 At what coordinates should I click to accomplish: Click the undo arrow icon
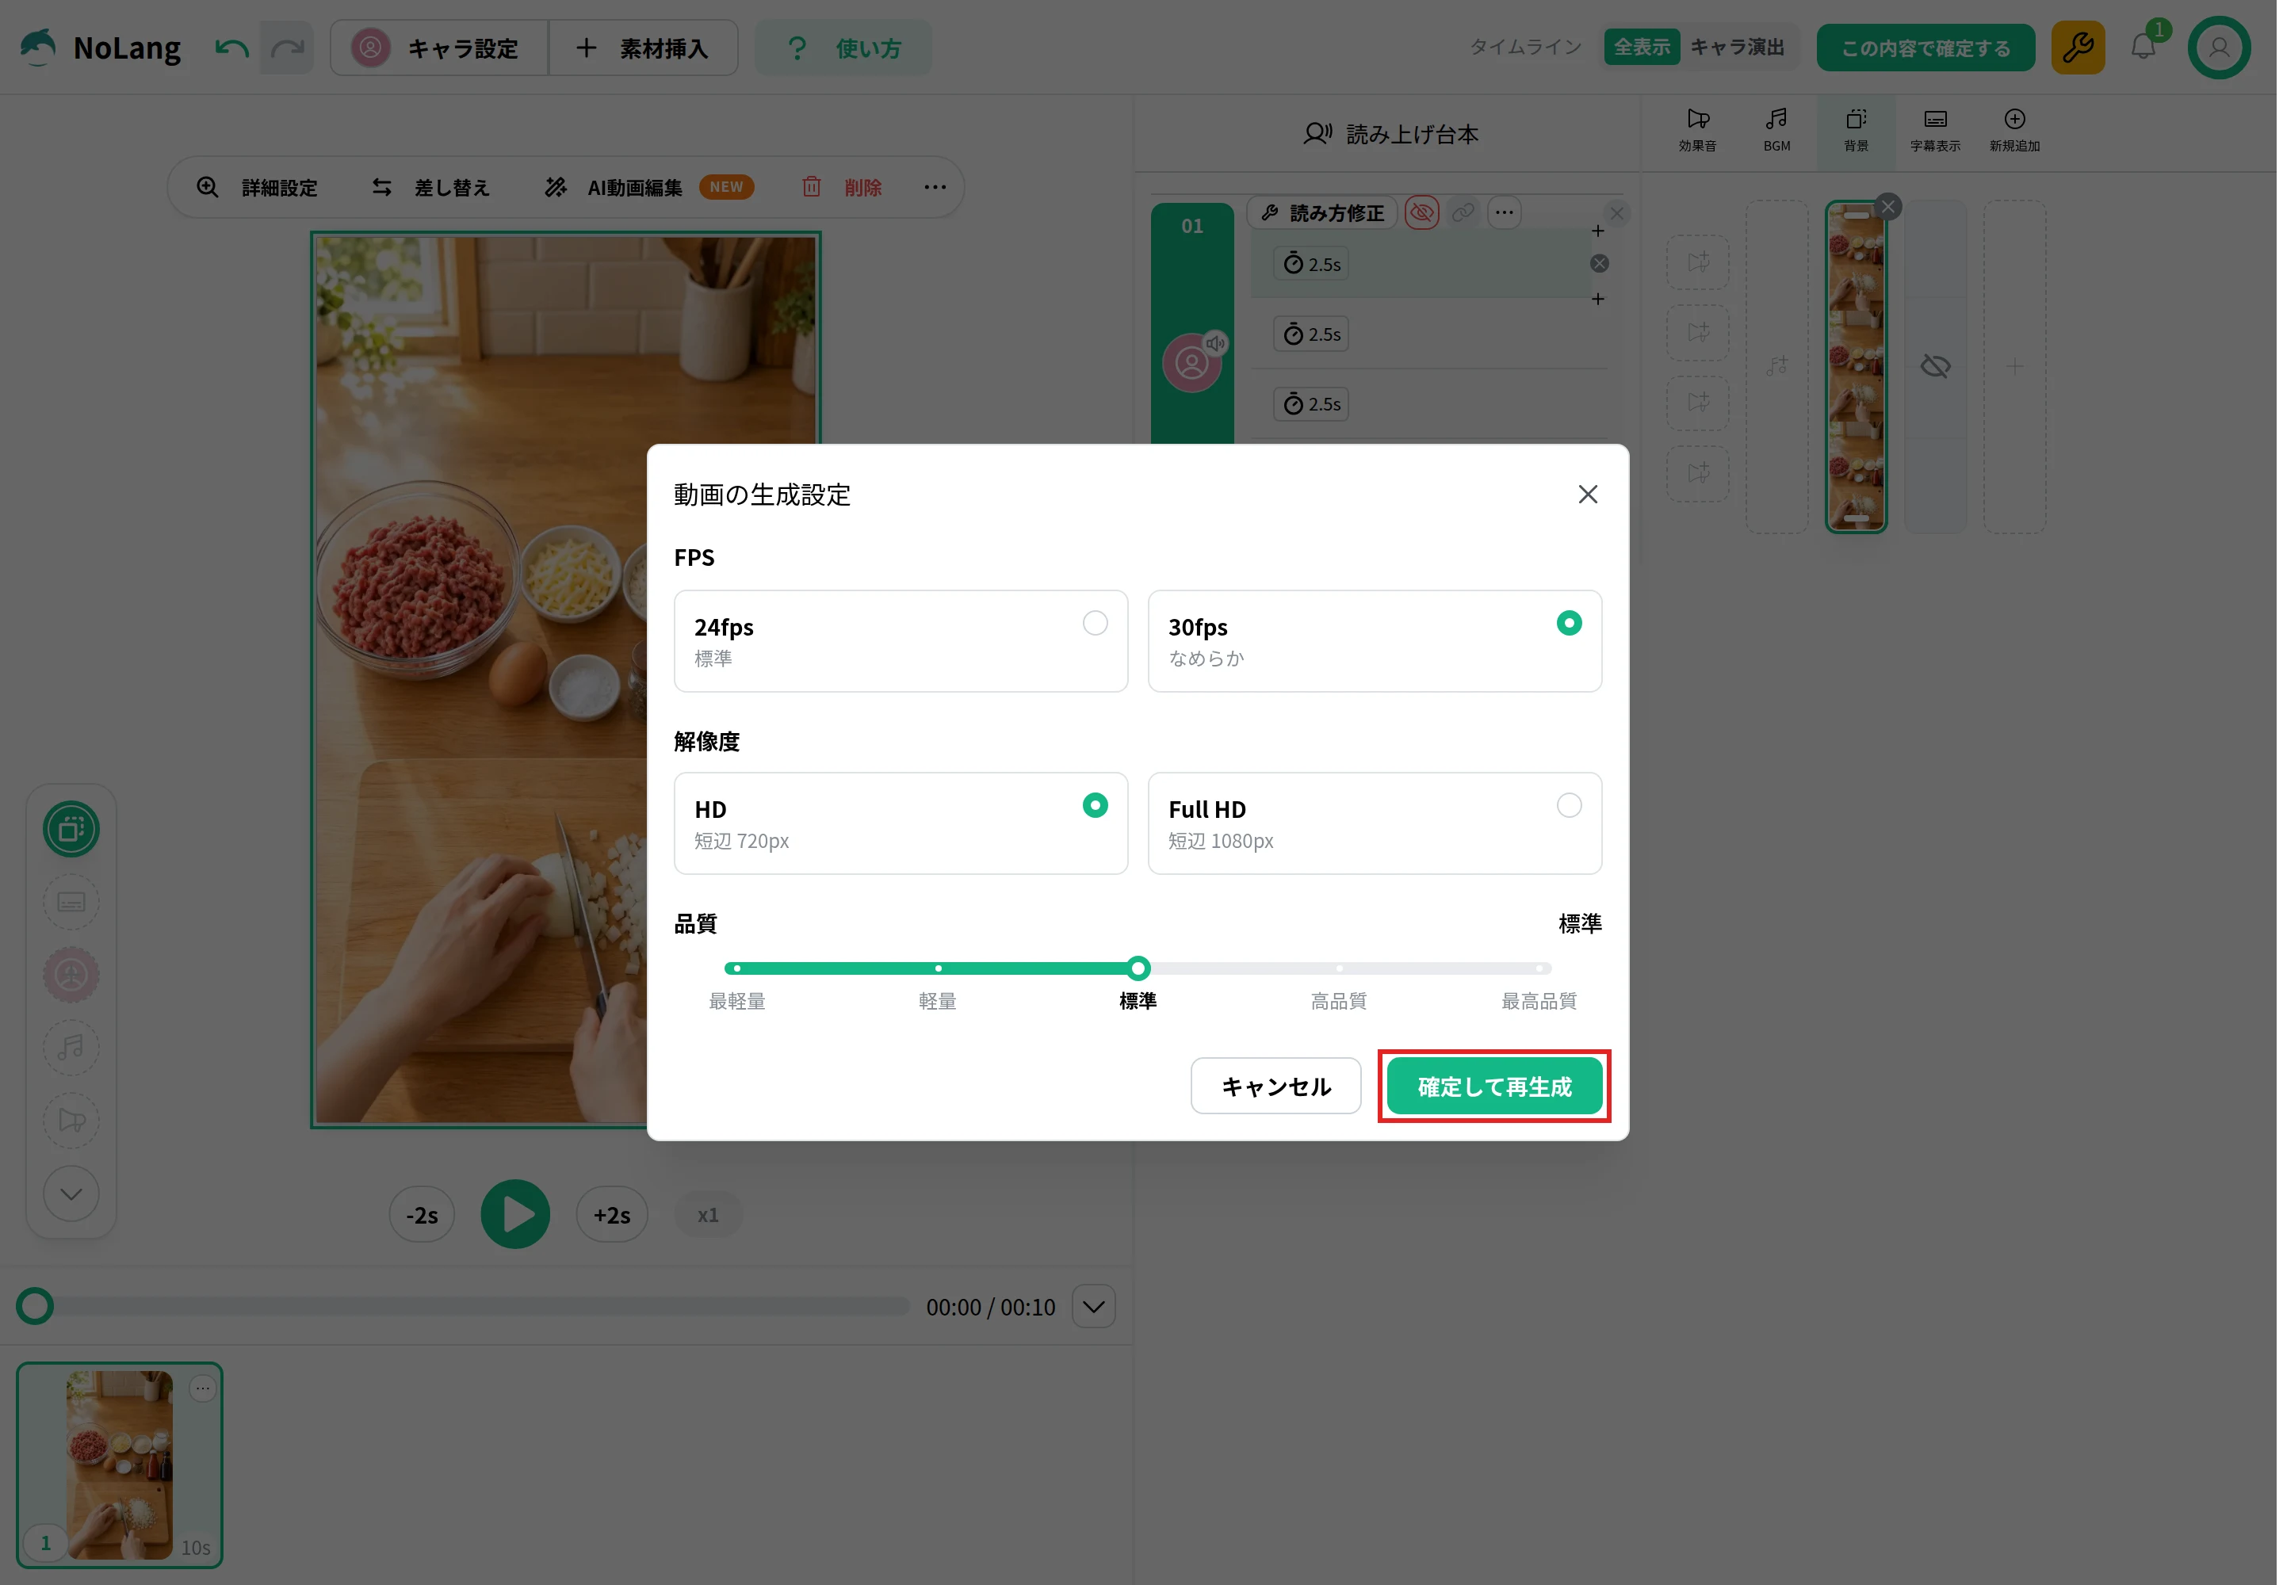[231, 48]
